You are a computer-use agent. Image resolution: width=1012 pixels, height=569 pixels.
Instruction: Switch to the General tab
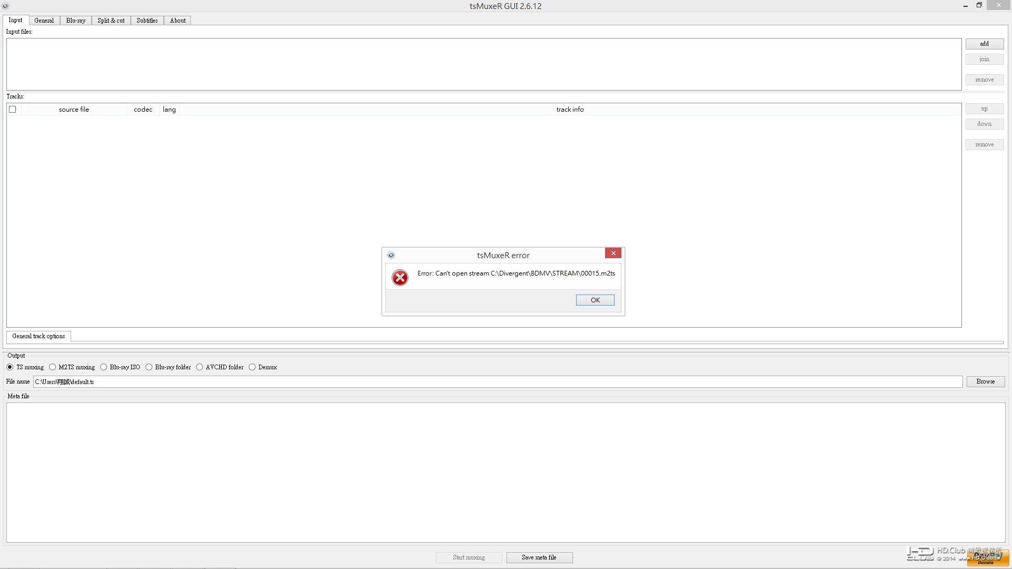click(x=44, y=21)
